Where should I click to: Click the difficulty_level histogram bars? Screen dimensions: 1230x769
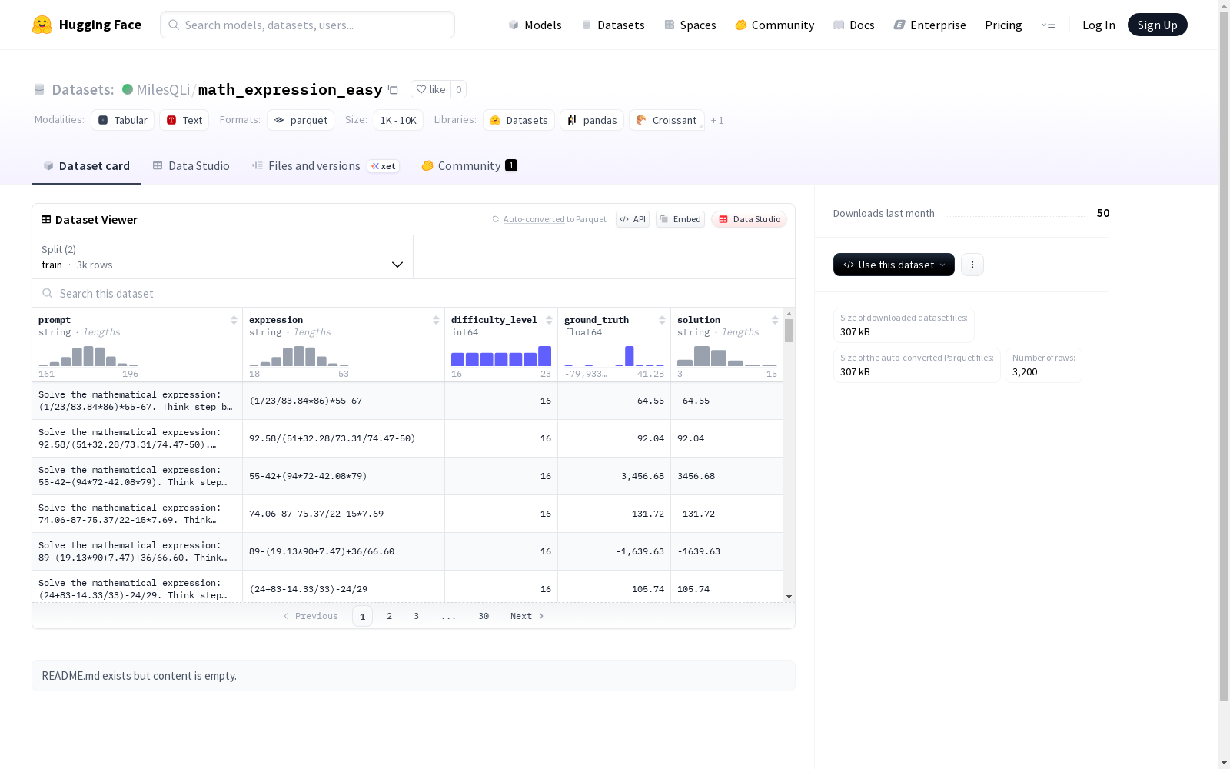501,356
